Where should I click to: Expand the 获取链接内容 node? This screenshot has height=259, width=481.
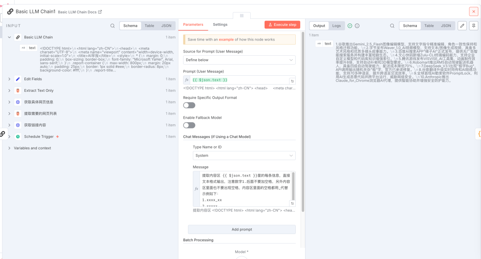(x=9, y=125)
